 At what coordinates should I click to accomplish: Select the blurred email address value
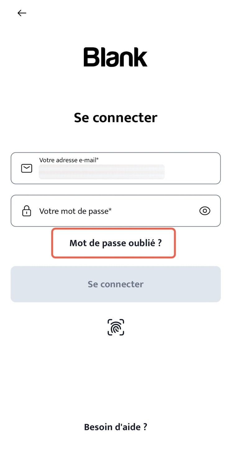click(x=102, y=172)
